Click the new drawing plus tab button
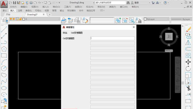Viewport: 193px width, 109px height. click(50, 15)
